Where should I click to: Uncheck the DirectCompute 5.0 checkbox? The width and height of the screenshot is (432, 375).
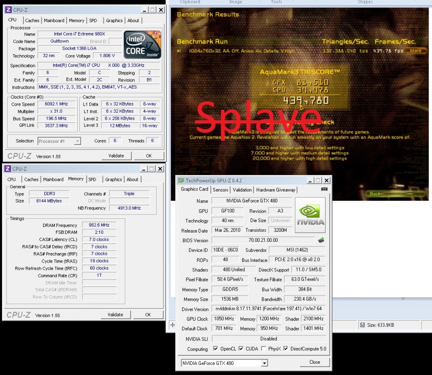point(286,349)
